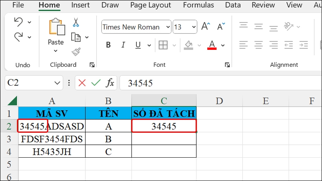Switch to the Data tab

click(x=233, y=5)
